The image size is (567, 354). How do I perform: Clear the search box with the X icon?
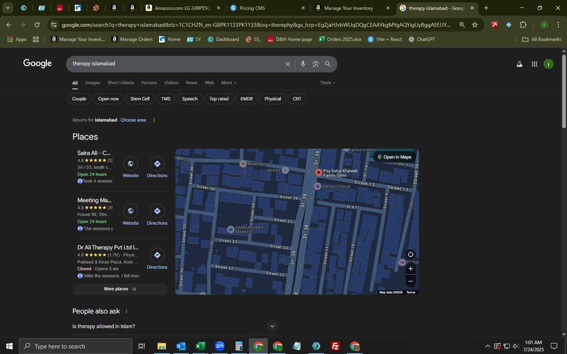[287, 64]
